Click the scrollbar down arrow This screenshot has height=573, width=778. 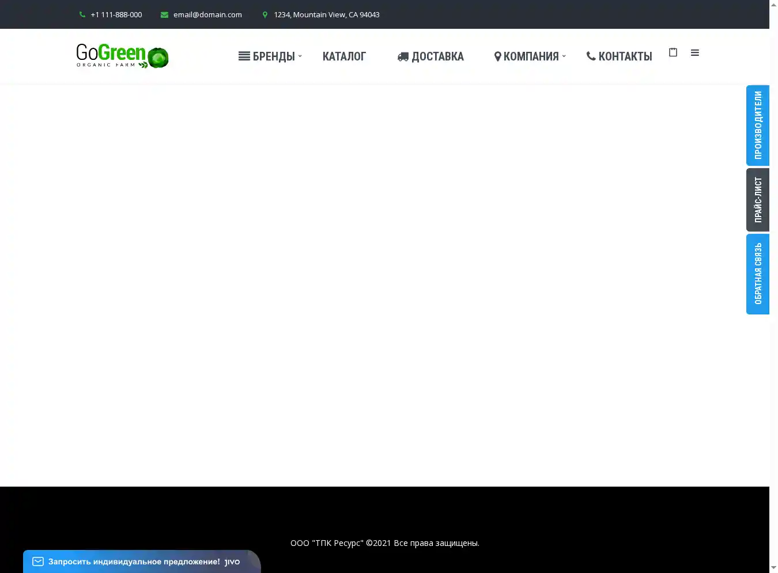tap(773, 568)
